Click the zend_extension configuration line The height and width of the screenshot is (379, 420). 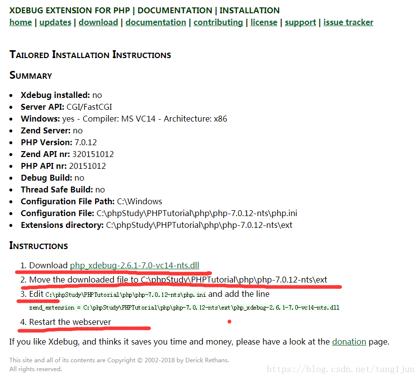[x=184, y=308]
